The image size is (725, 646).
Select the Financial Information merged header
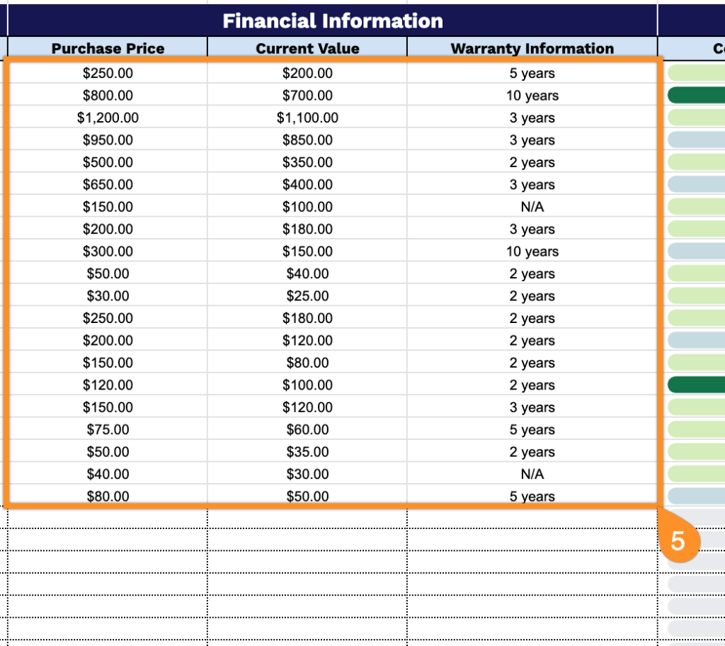click(x=333, y=21)
